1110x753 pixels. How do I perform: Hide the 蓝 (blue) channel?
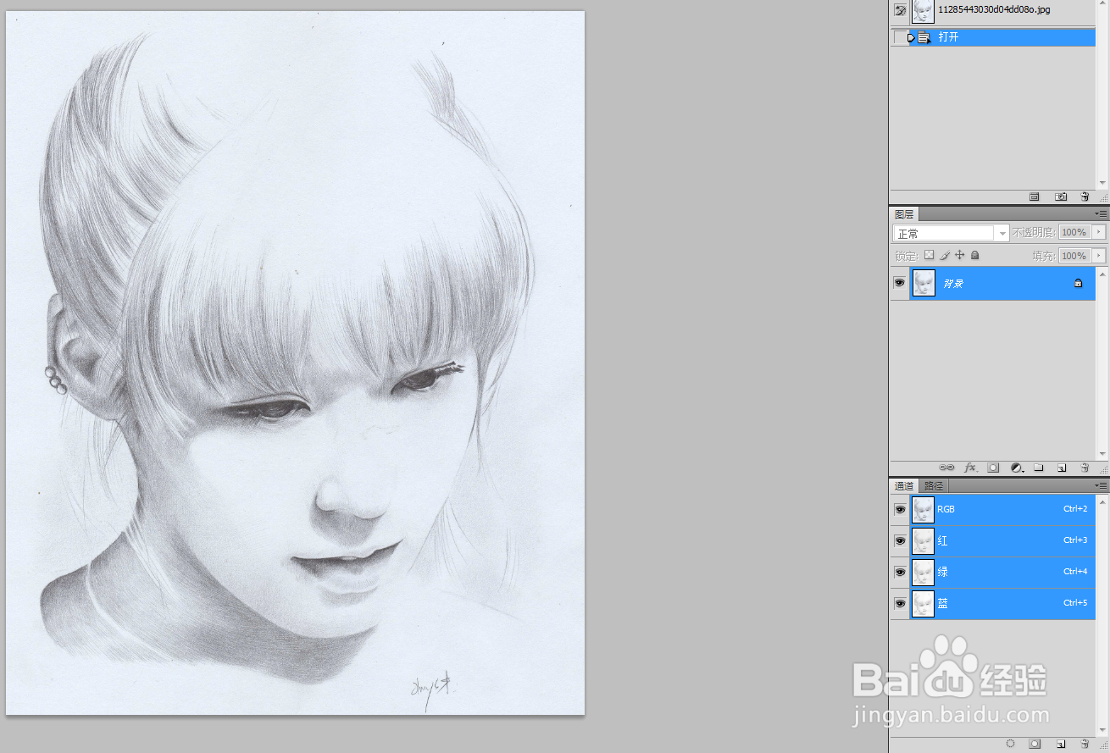click(x=900, y=604)
